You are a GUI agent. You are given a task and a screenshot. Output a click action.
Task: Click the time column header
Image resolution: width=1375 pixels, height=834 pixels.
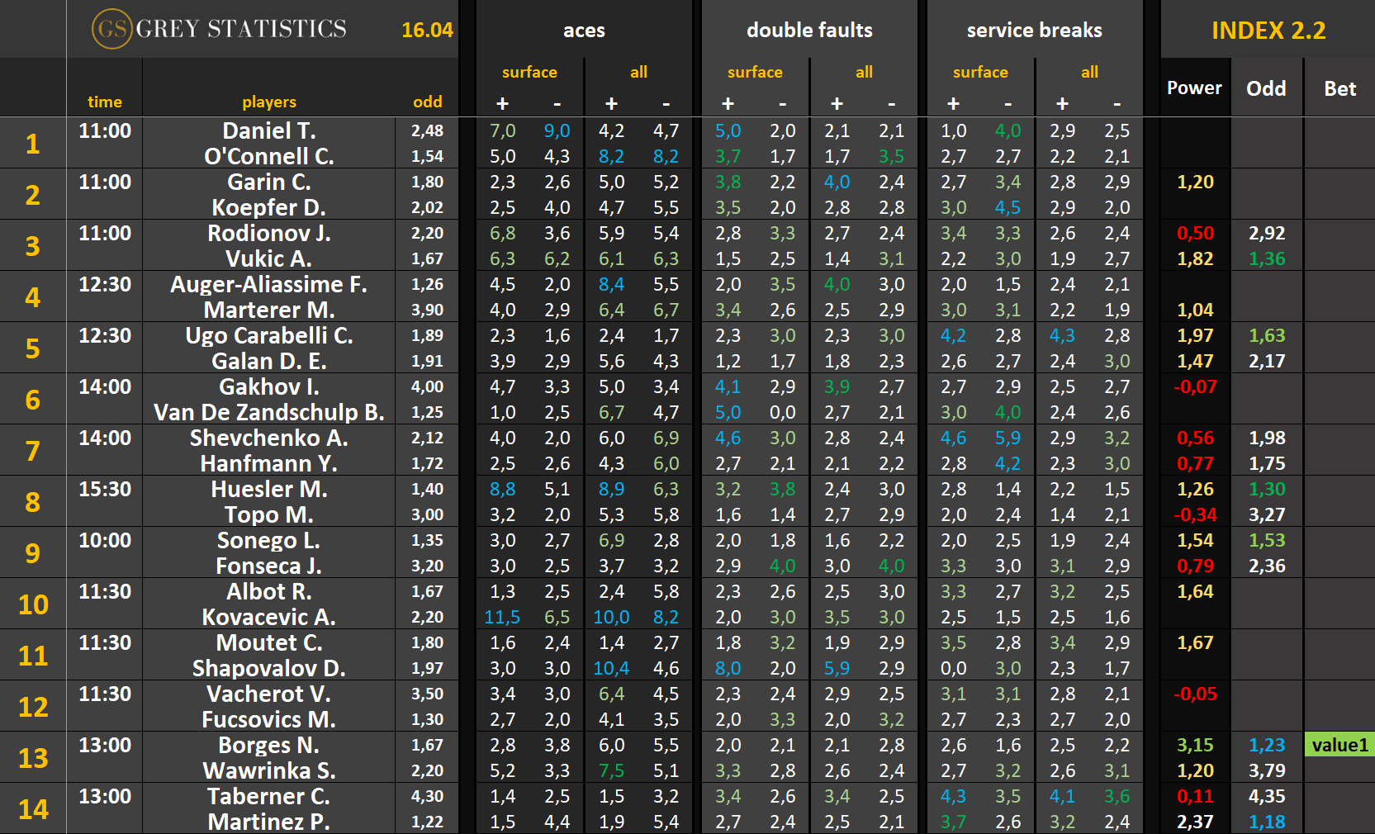click(104, 102)
